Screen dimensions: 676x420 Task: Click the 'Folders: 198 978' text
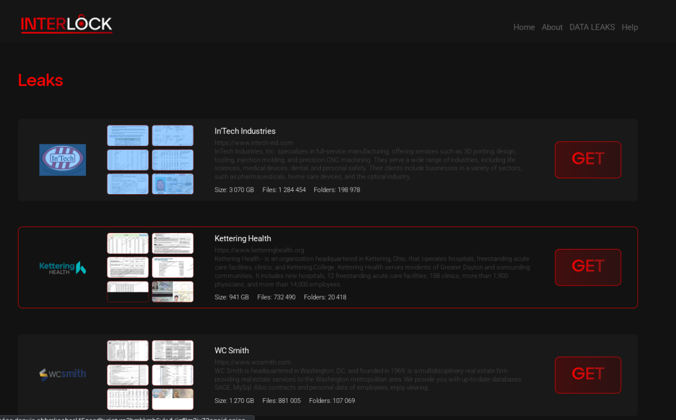337,190
